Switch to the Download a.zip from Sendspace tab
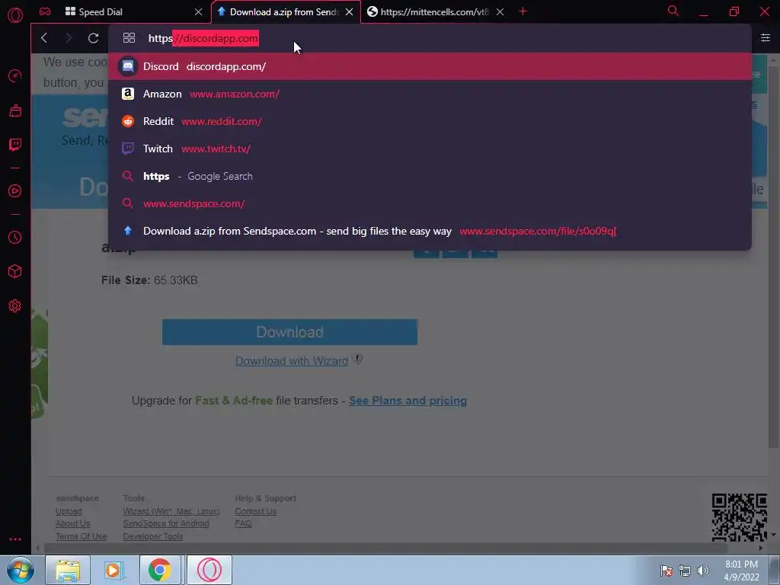The width and height of the screenshot is (780, 585). 284,11
